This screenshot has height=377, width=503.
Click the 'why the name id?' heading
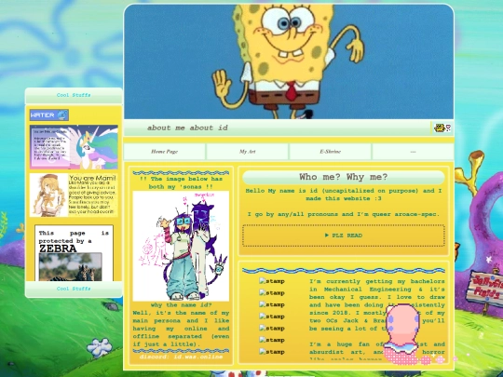point(181,305)
